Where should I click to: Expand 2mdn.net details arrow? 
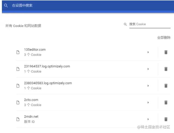pos(148,119)
